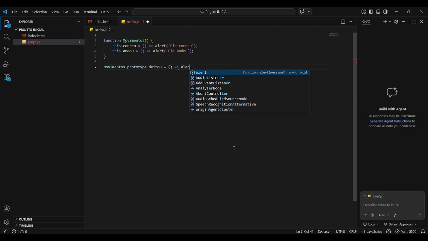Click split editor right icon

(343, 22)
